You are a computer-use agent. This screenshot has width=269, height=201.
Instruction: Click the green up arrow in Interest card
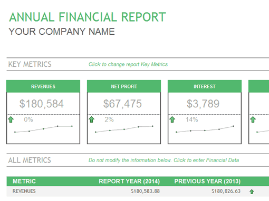172,119
